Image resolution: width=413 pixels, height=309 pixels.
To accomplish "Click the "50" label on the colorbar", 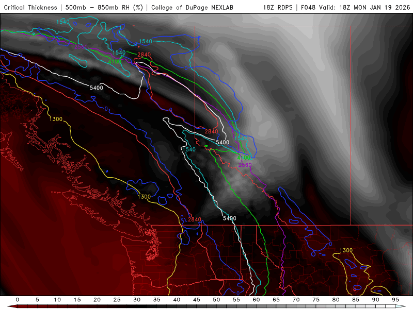I will (x=216, y=300).
